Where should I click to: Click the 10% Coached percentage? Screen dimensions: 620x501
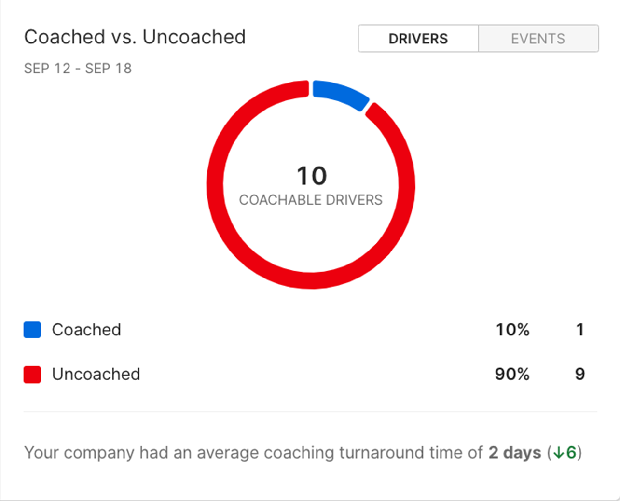513,330
